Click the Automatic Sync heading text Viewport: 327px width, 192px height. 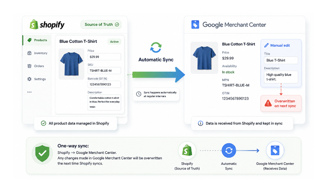tap(156, 60)
